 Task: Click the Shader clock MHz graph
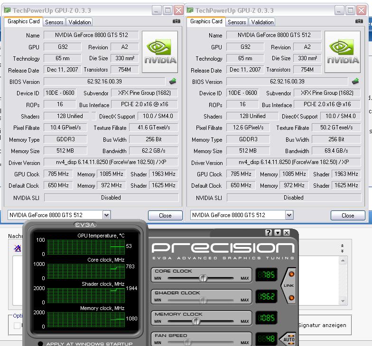coord(85,296)
